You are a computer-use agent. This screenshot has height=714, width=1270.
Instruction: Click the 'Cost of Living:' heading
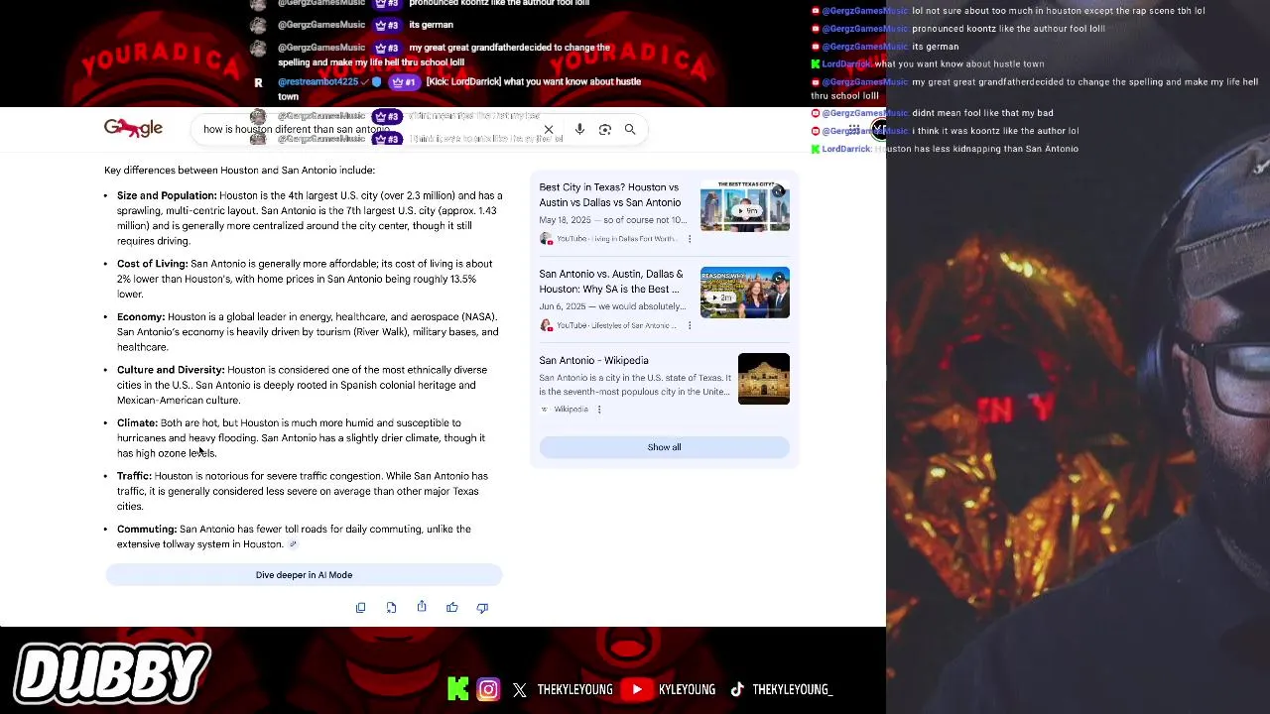coord(152,264)
